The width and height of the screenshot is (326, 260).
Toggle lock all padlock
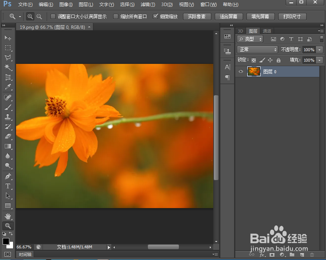[279, 60]
